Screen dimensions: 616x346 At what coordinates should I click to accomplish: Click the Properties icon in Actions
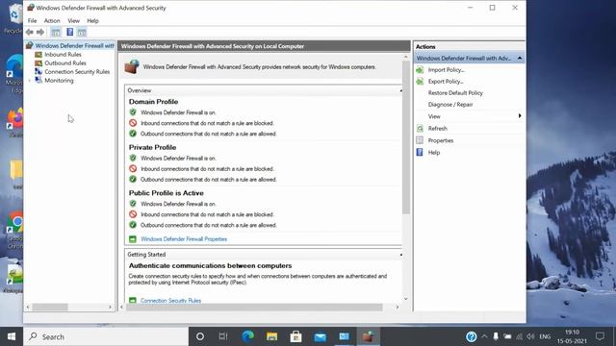[420, 140]
